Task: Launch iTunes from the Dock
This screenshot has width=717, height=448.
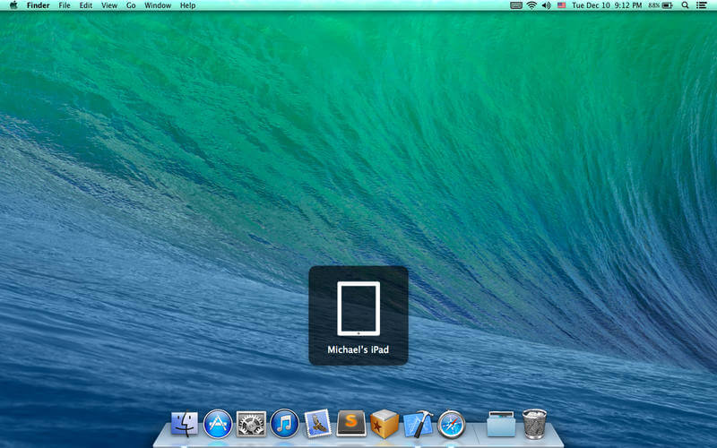Action: pos(284,424)
